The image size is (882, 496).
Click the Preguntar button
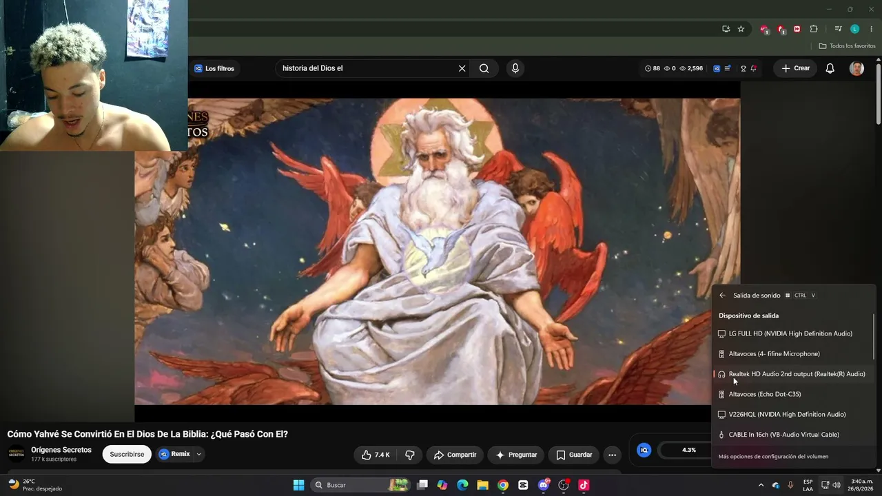tap(515, 455)
